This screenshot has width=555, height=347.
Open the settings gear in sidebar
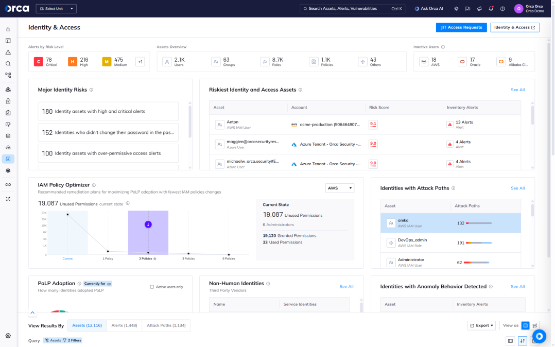coord(8,336)
